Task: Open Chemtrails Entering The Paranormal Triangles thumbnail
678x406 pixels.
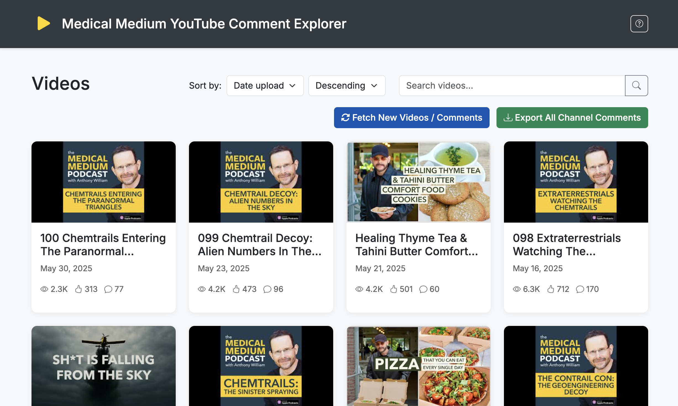Action: tap(104, 182)
